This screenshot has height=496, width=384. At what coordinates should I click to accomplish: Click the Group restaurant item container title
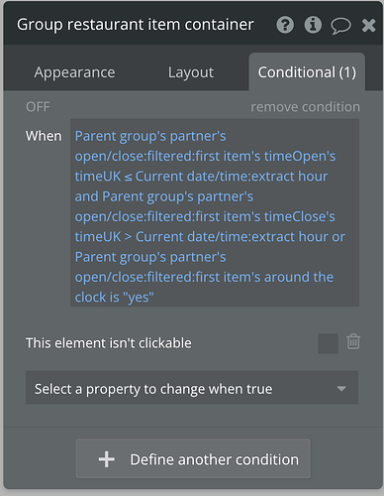136,25
